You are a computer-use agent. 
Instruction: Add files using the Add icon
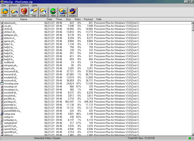click(x=34, y=12)
